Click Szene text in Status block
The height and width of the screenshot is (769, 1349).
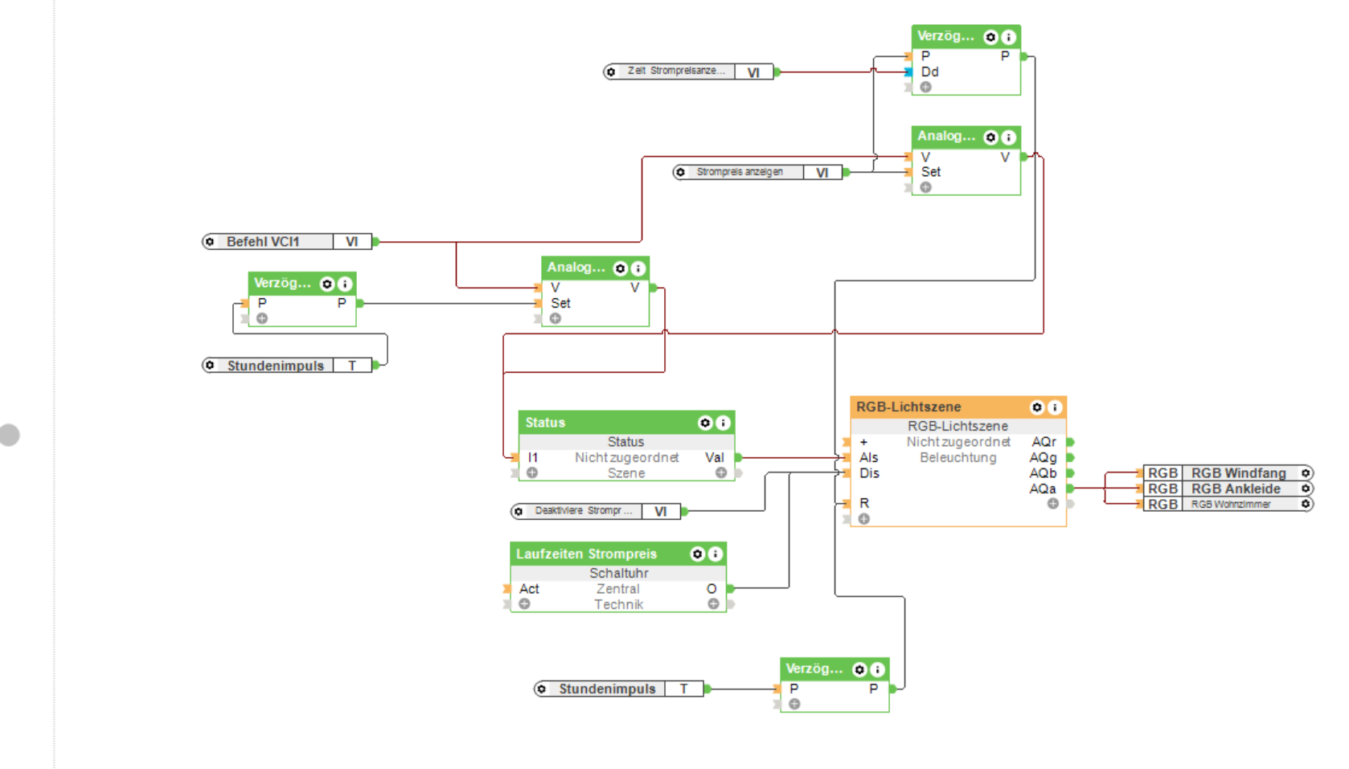(x=626, y=473)
